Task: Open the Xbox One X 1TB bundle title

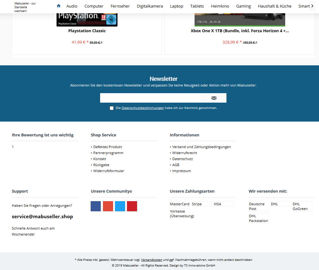Action: (x=240, y=31)
